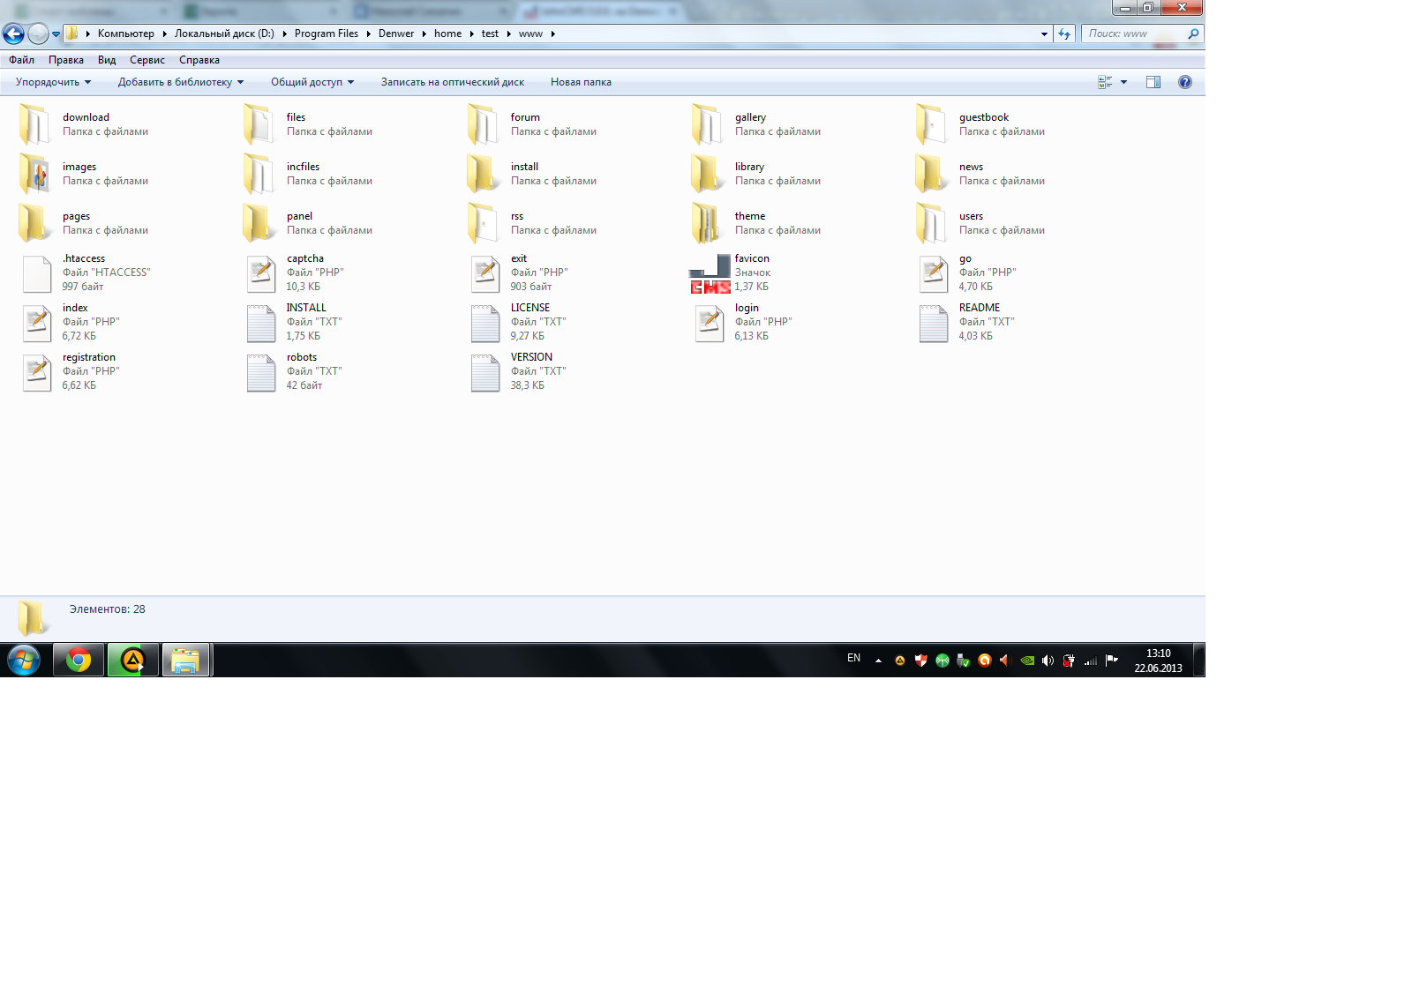
Task: Refresh the www folder view
Action: [x=1064, y=34]
